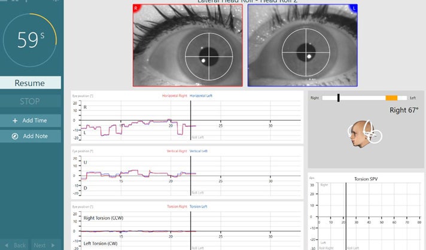
Task: Go Back to the previous test
Action: (16, 245)
